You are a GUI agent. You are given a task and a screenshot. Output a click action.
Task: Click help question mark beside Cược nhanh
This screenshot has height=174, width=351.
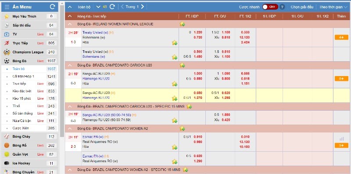point(282,7)
